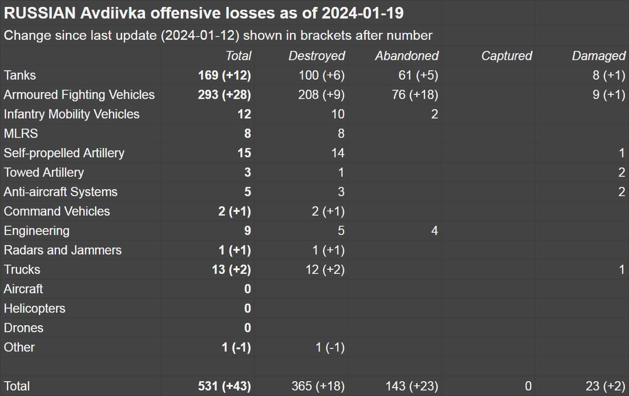Select the 'Infantry Mobility Vehicles' row label
The height and width of the screenshot is (396, 629).
pyautogui.click(x=72, y=114)
